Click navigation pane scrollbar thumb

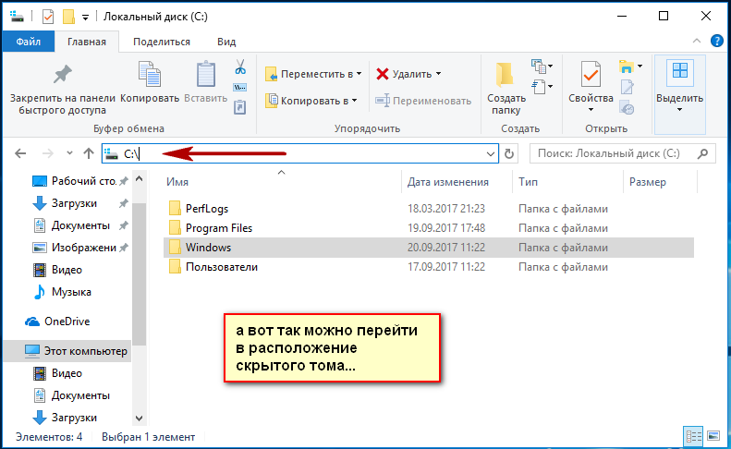139,274
